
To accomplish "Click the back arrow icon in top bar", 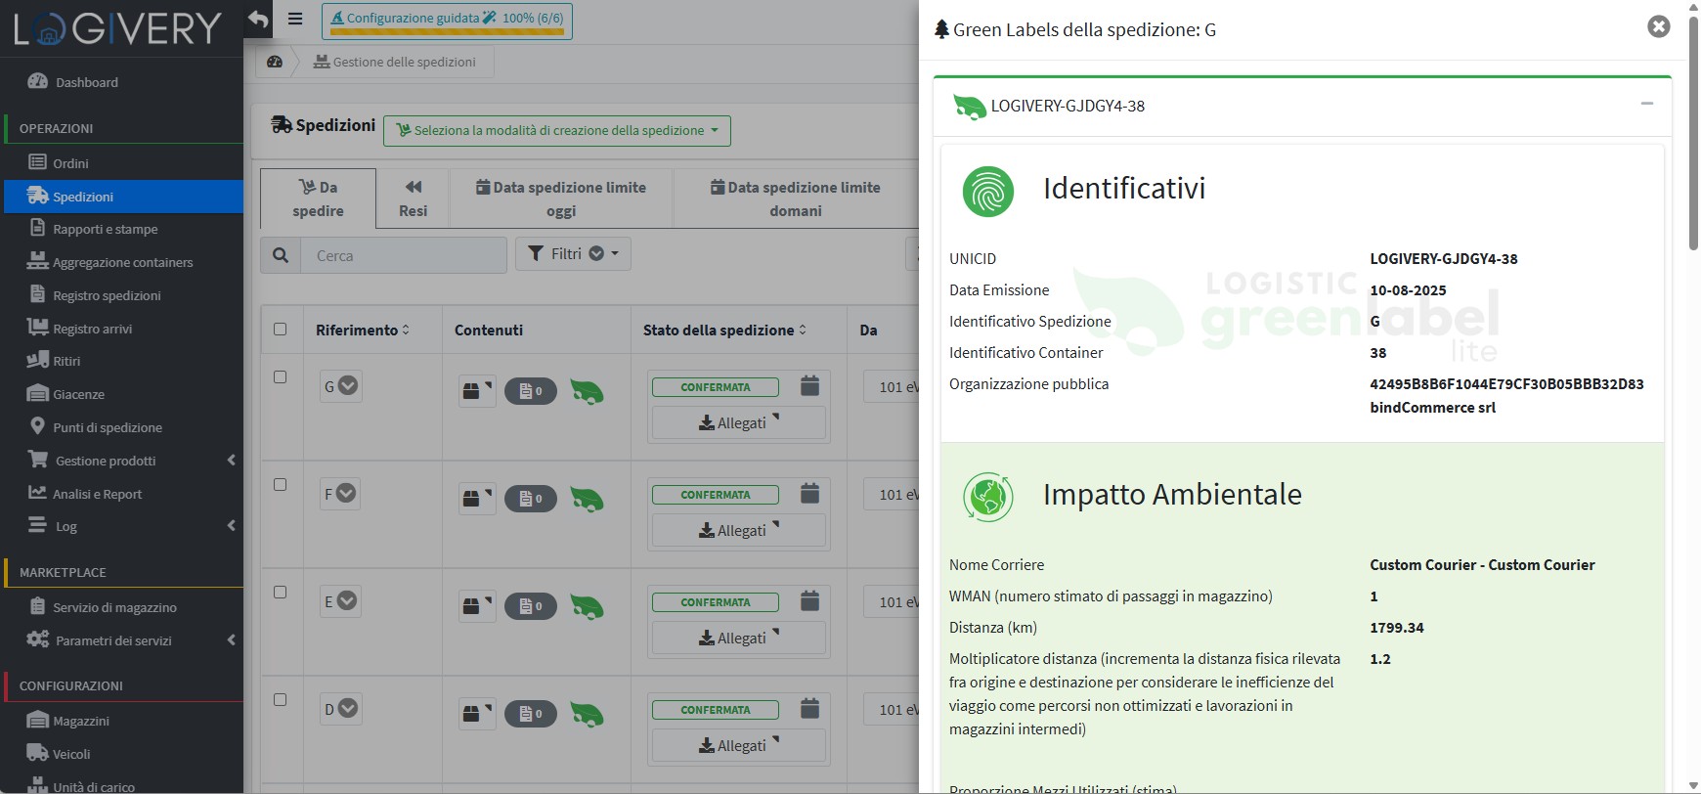I will [x=258, y=19].
